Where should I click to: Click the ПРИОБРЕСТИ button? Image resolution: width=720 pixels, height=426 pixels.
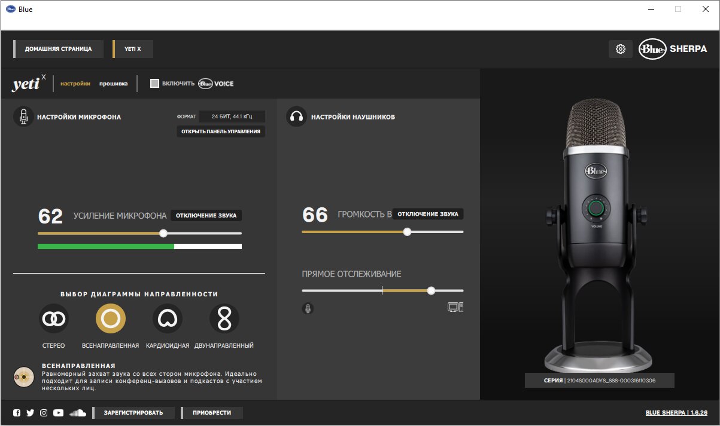coord(212,413)
